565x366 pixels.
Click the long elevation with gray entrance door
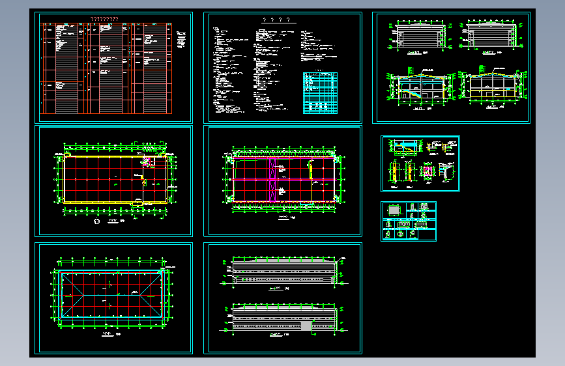coord(283,319)
